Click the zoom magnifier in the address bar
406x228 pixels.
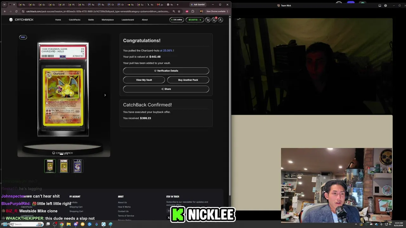(174, 11)
